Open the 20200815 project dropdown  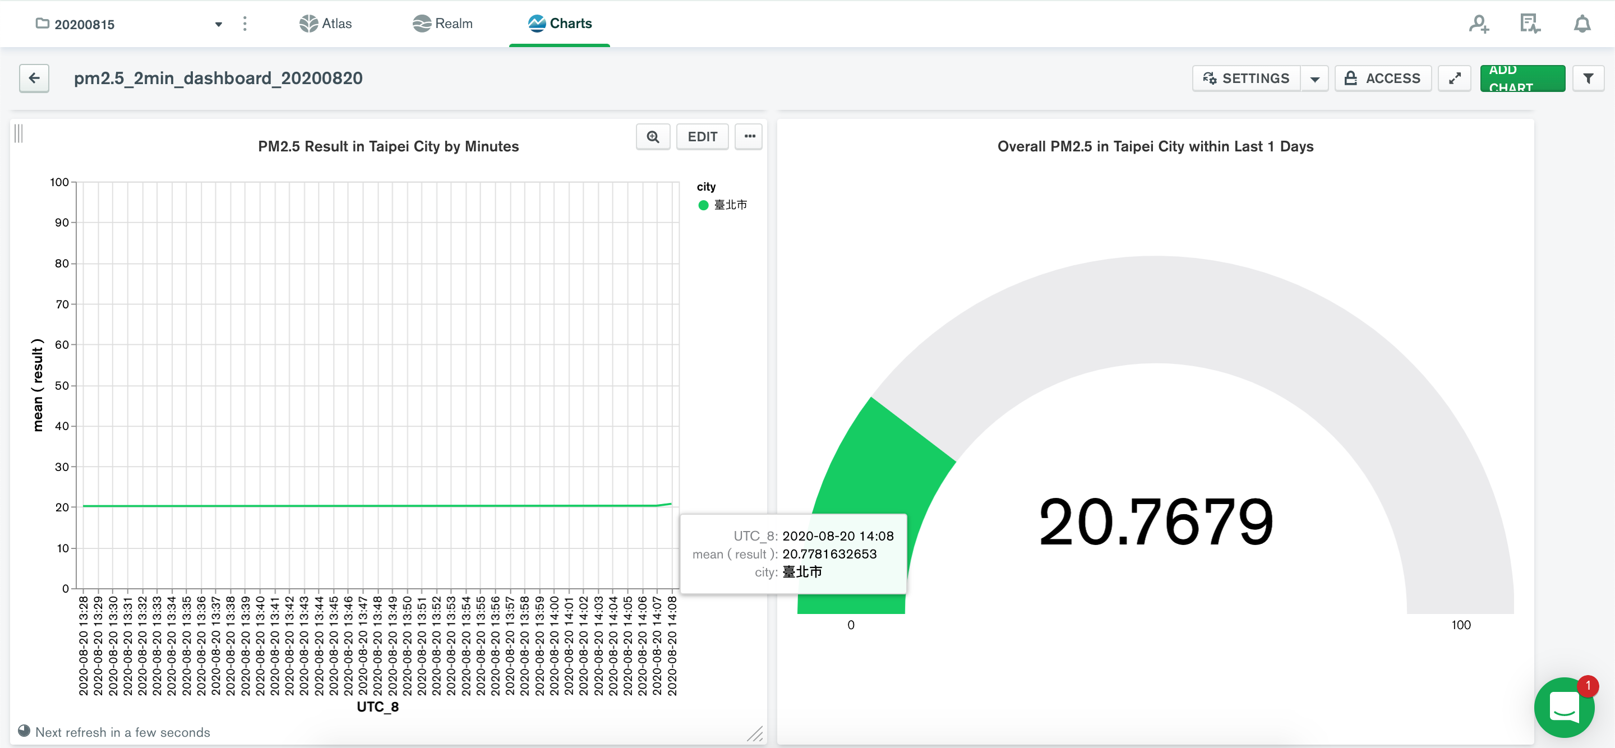pyautogui.click(x=218, y=24)
